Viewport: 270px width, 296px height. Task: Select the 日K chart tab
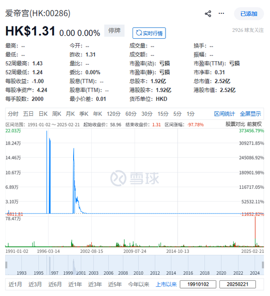43,114
